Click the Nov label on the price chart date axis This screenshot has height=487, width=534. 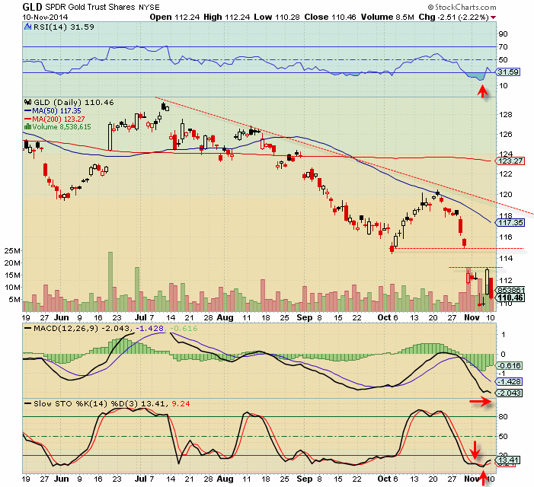(x=472, y=317)
